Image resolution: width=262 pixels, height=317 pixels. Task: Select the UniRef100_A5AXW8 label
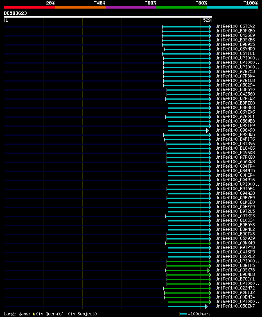(235, 162)
